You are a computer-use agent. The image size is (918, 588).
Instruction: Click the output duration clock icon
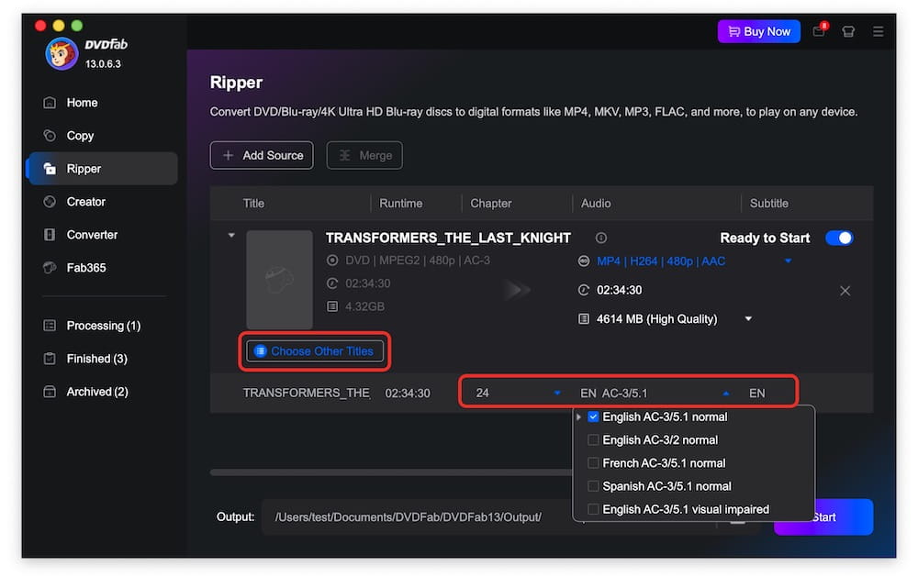click(583, 290)
